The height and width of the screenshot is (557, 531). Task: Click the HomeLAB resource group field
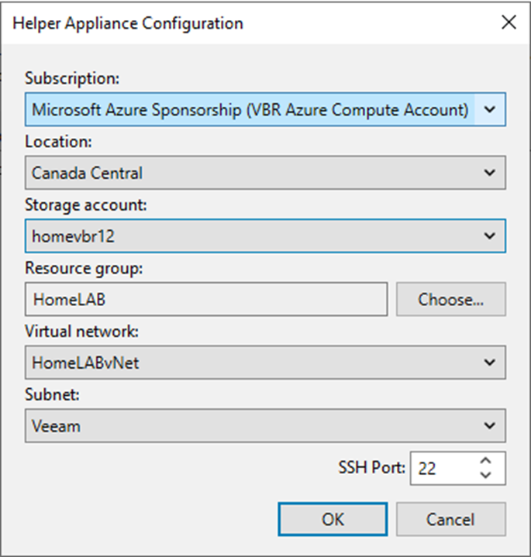[x=206, y=299]
